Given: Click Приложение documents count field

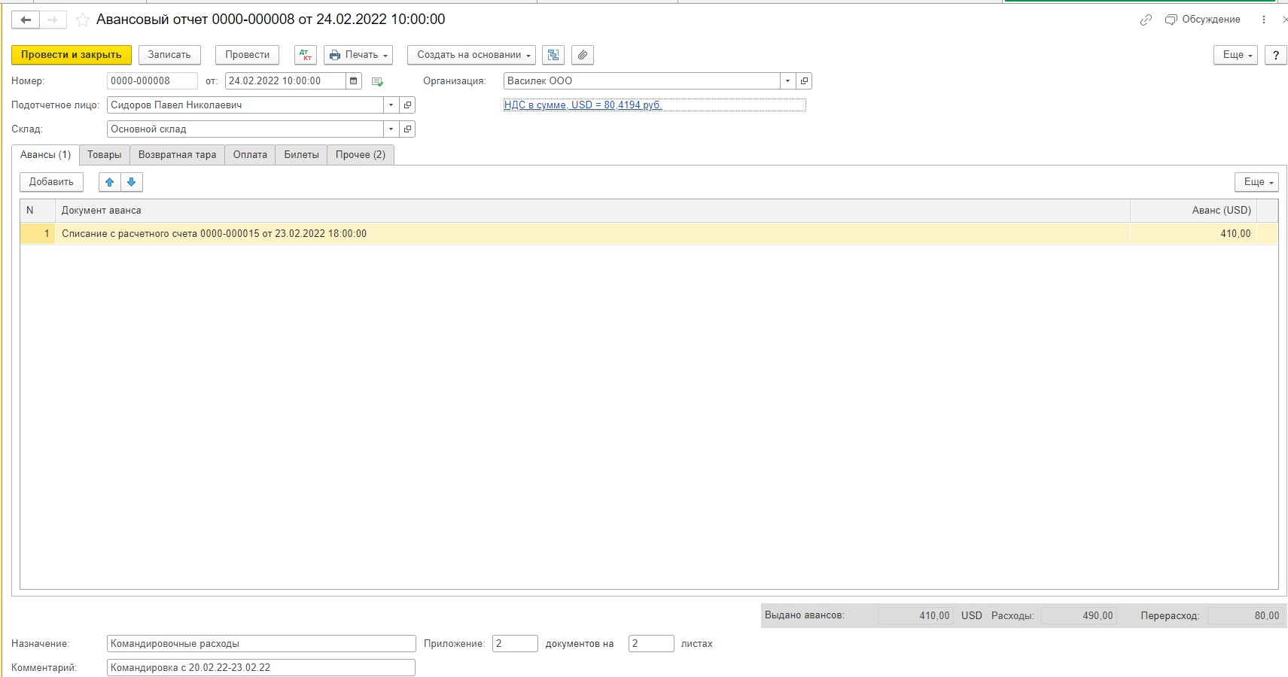Looking at the screenshot, I should tap(515, 644).
